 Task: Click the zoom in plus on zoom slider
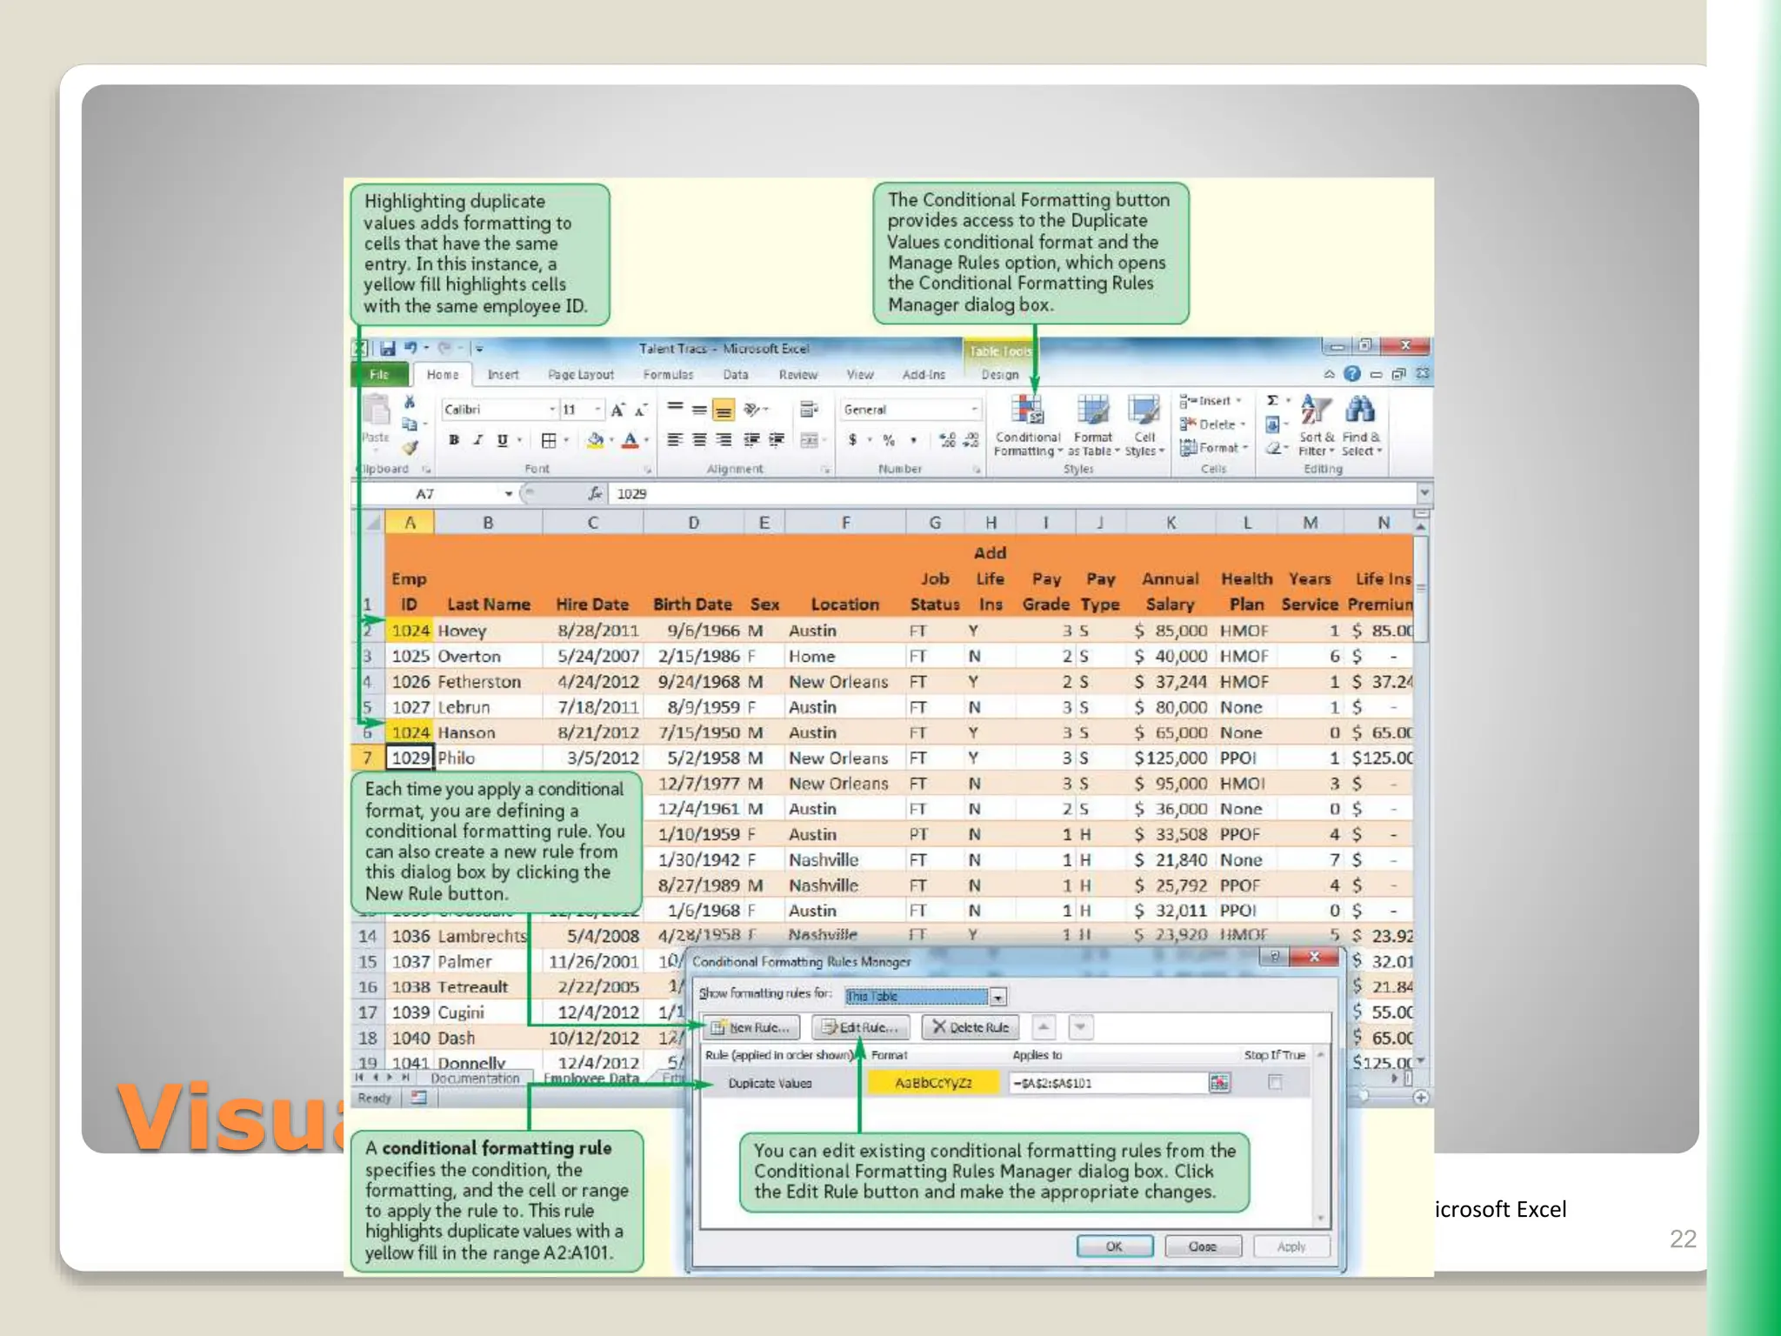[1420, 1098]
